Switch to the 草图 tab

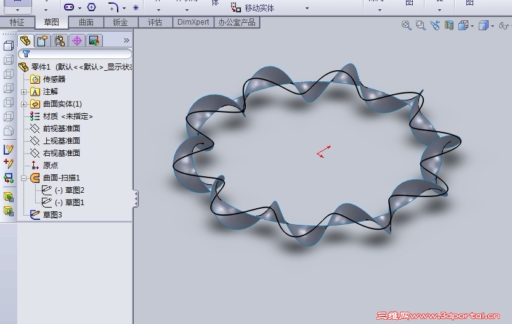pos(52,22)
